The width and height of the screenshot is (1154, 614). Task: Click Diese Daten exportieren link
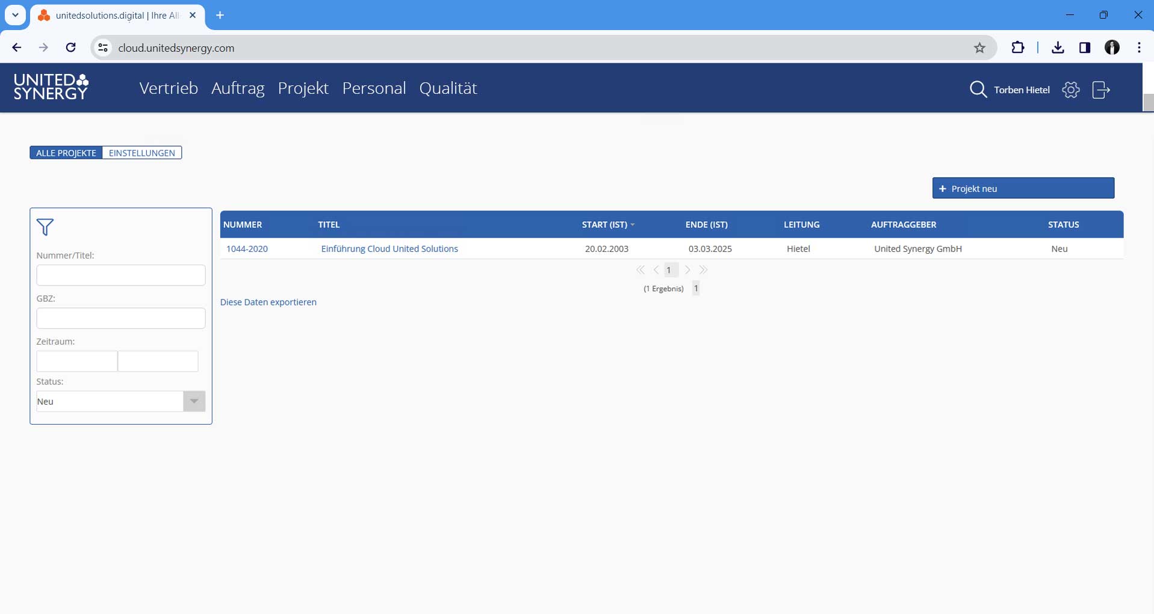coord(268,302)
